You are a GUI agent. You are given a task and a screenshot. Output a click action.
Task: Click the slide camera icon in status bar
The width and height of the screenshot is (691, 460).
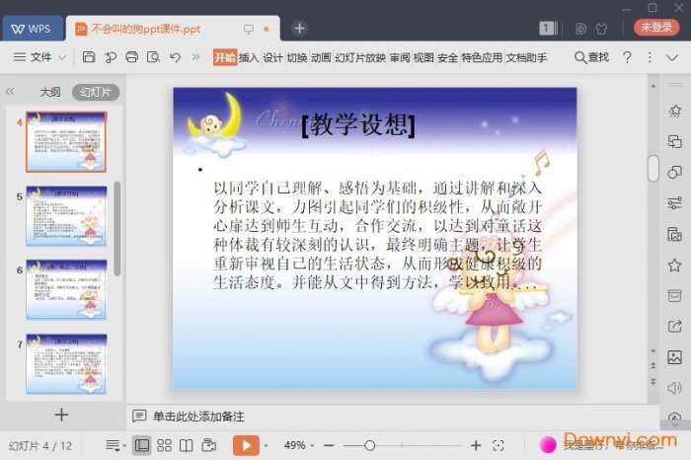(208, 445)
